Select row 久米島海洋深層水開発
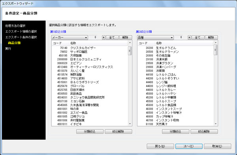The image size is (237, 155). (90, 105)
